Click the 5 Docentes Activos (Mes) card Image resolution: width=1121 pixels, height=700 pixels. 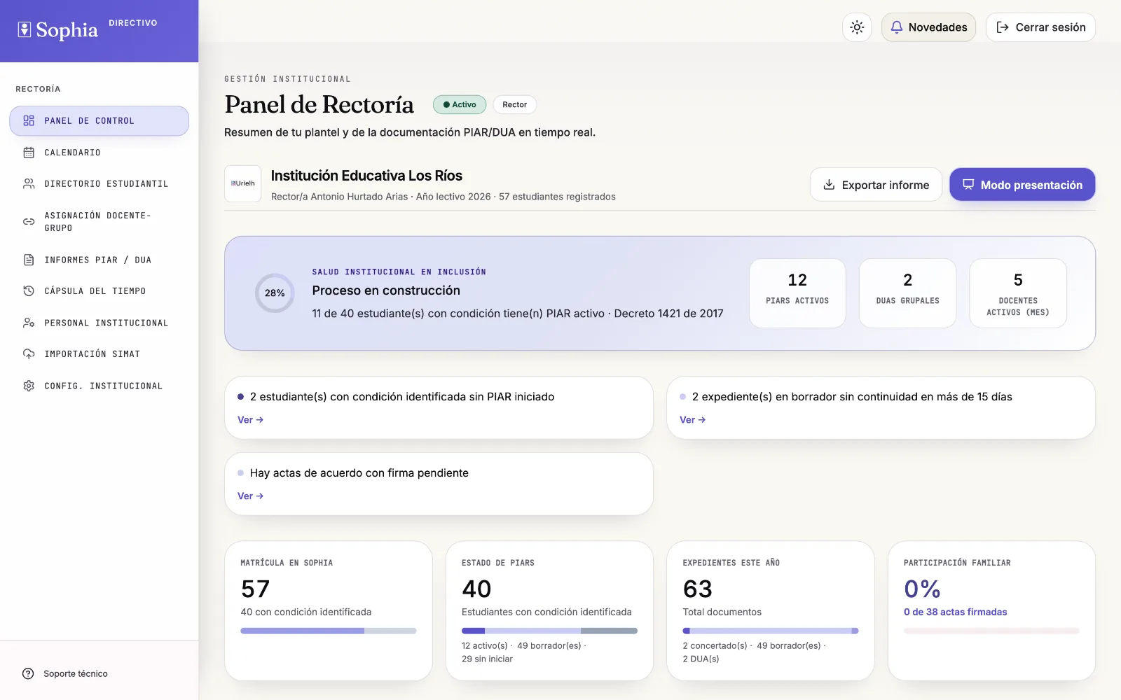(x=1018, y=293)
